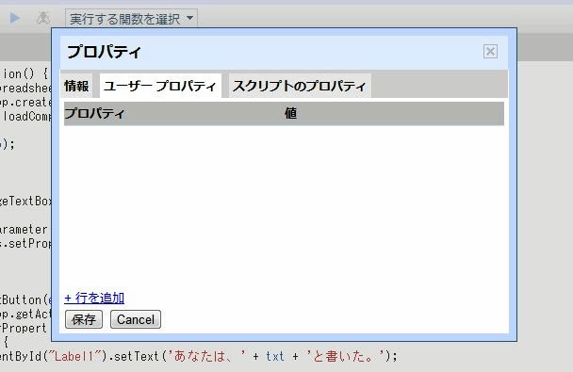This screenshot has height=372, width=573.
Task: Click the debug bug icon
Action: [x=43, y=18]
